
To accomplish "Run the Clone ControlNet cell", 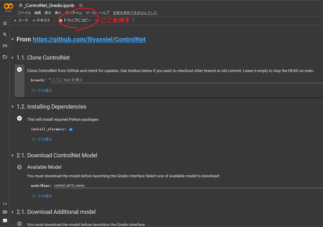I will click(x=19, y=69).
